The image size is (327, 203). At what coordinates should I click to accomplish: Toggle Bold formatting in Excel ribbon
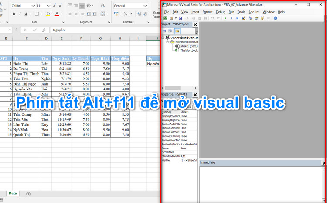14,14
